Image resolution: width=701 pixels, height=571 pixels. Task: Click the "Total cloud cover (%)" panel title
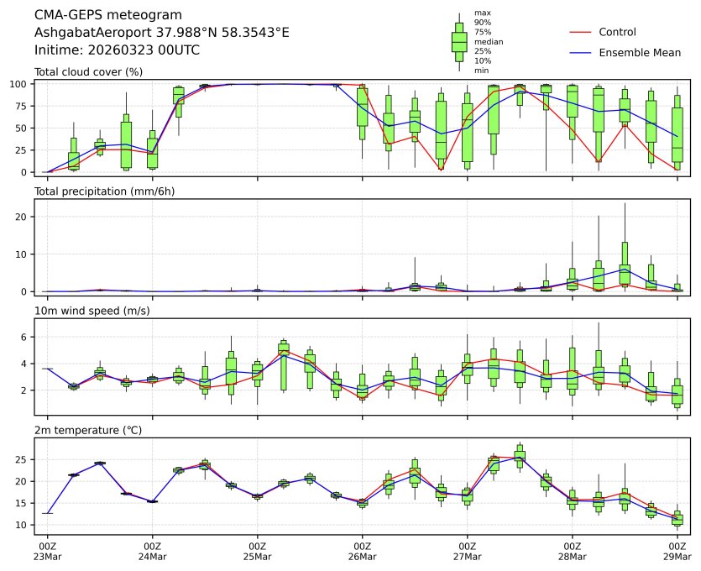88,71
